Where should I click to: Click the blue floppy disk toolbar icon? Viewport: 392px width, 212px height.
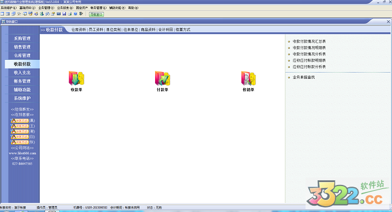pos(64,14)
